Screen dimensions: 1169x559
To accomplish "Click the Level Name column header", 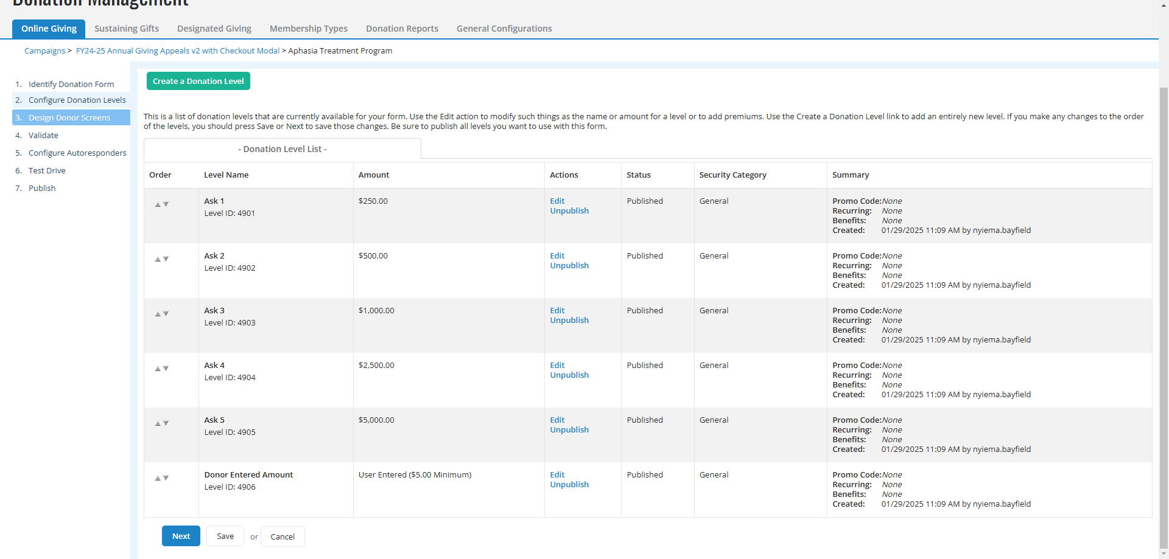I will pyautogui.click(x=226, y=175).
